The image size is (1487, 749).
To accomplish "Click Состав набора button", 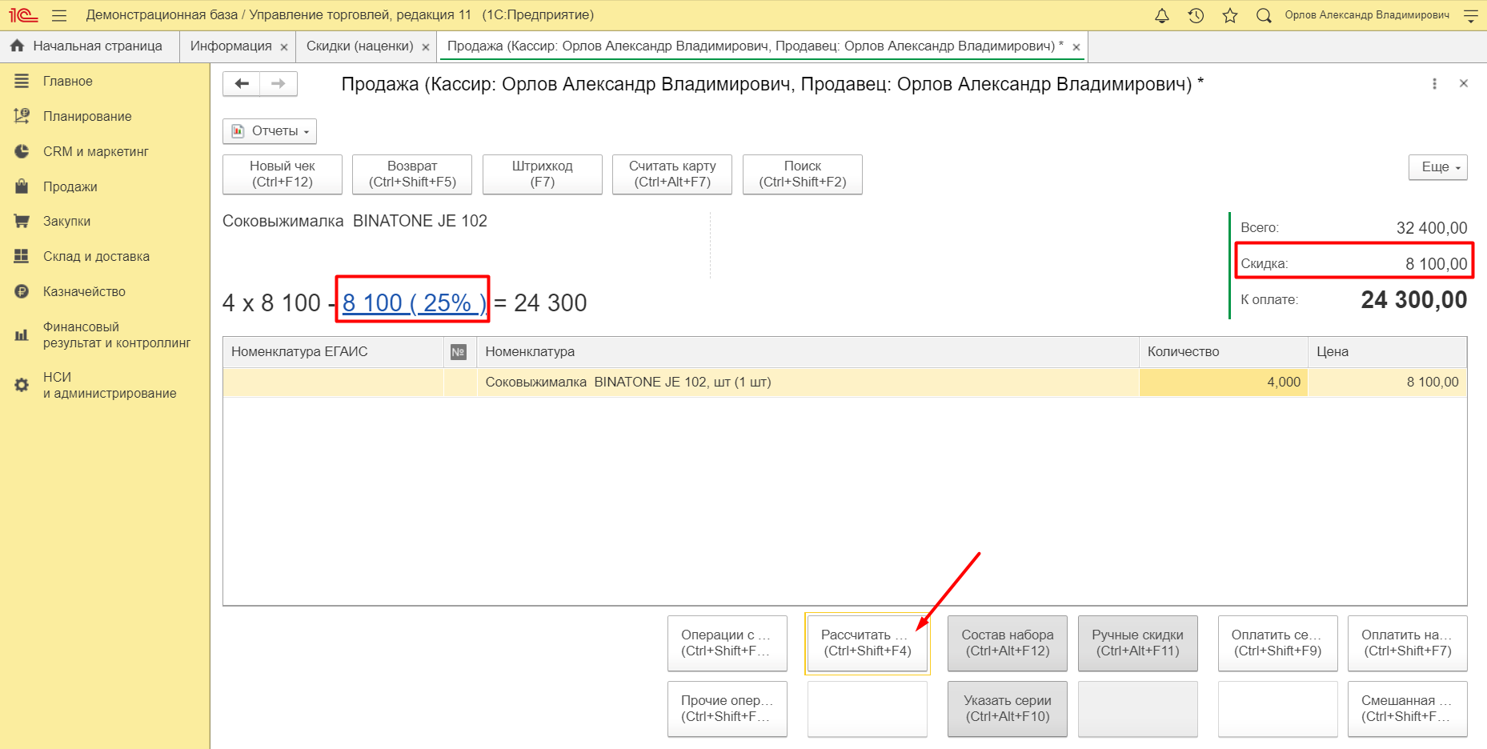I will tap(1008, 643).
